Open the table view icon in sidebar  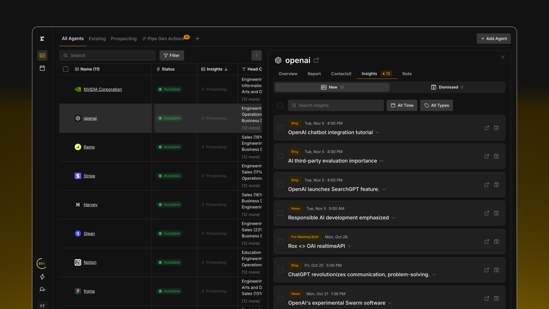tap(42, 56)
